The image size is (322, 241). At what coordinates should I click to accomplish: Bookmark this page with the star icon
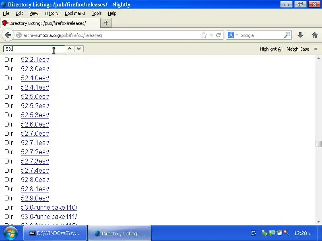[204, 35]
